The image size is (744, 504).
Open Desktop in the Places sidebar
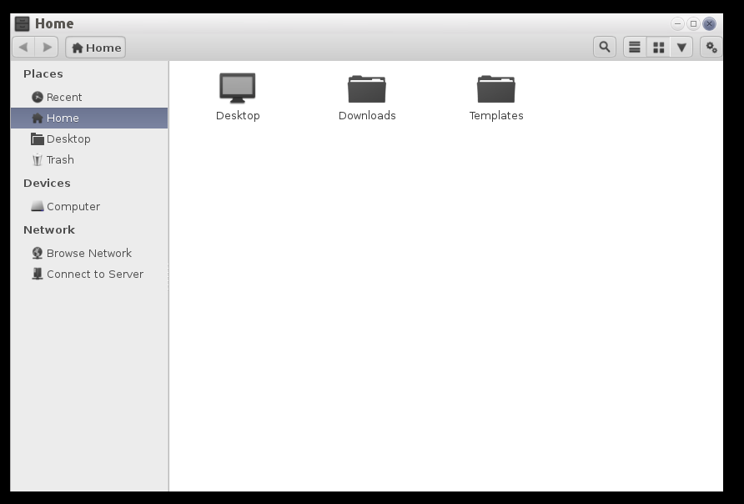pyautogui.click(x=89, y=139)
